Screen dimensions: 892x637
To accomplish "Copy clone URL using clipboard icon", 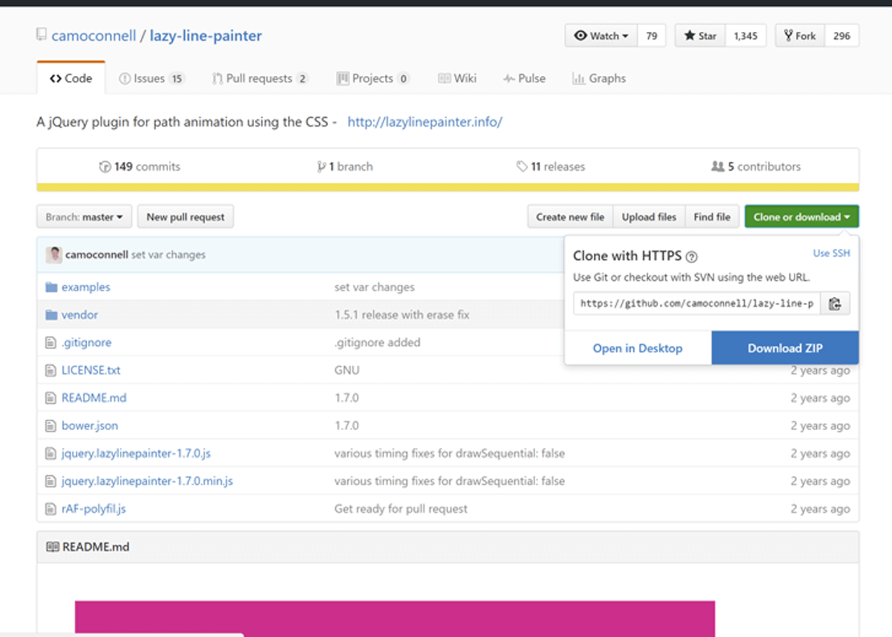I will pyautogui.click(x=835, y=303).
